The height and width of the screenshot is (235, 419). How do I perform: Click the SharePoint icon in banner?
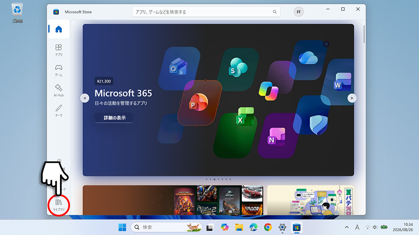(x=238, y=67)
